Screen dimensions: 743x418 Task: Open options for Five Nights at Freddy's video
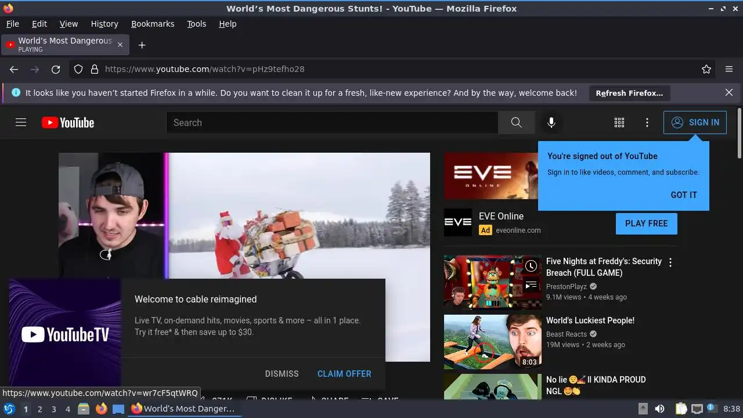coord(670,262)
